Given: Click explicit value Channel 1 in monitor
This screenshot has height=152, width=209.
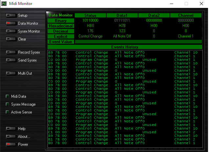Looking at the screenshot, I should [186, 36].
